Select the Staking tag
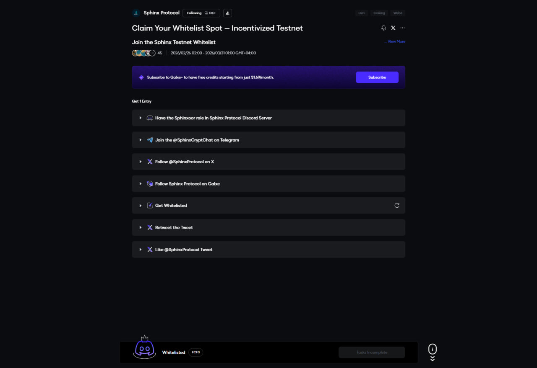 (x=379, y=13)
